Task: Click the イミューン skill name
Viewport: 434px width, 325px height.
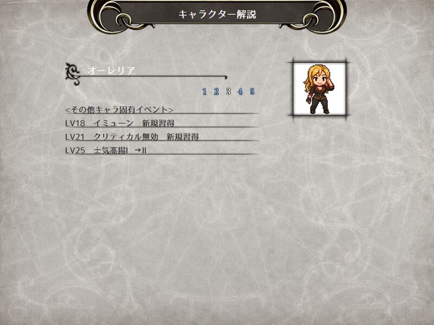Action: (113, 123)
